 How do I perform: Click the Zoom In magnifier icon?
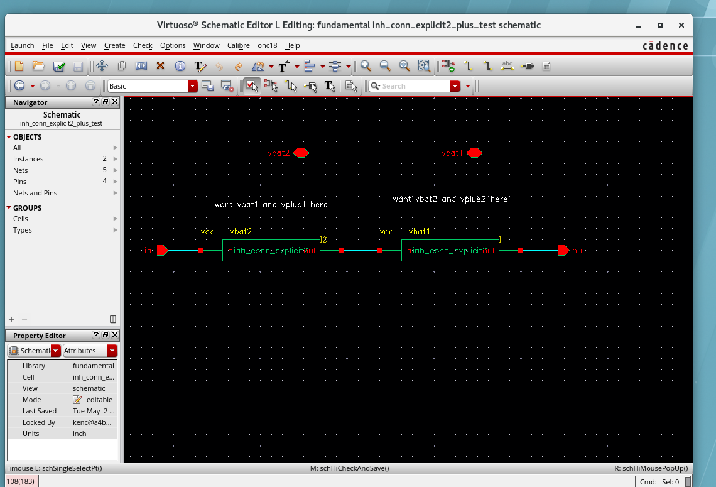coord(366,66)
